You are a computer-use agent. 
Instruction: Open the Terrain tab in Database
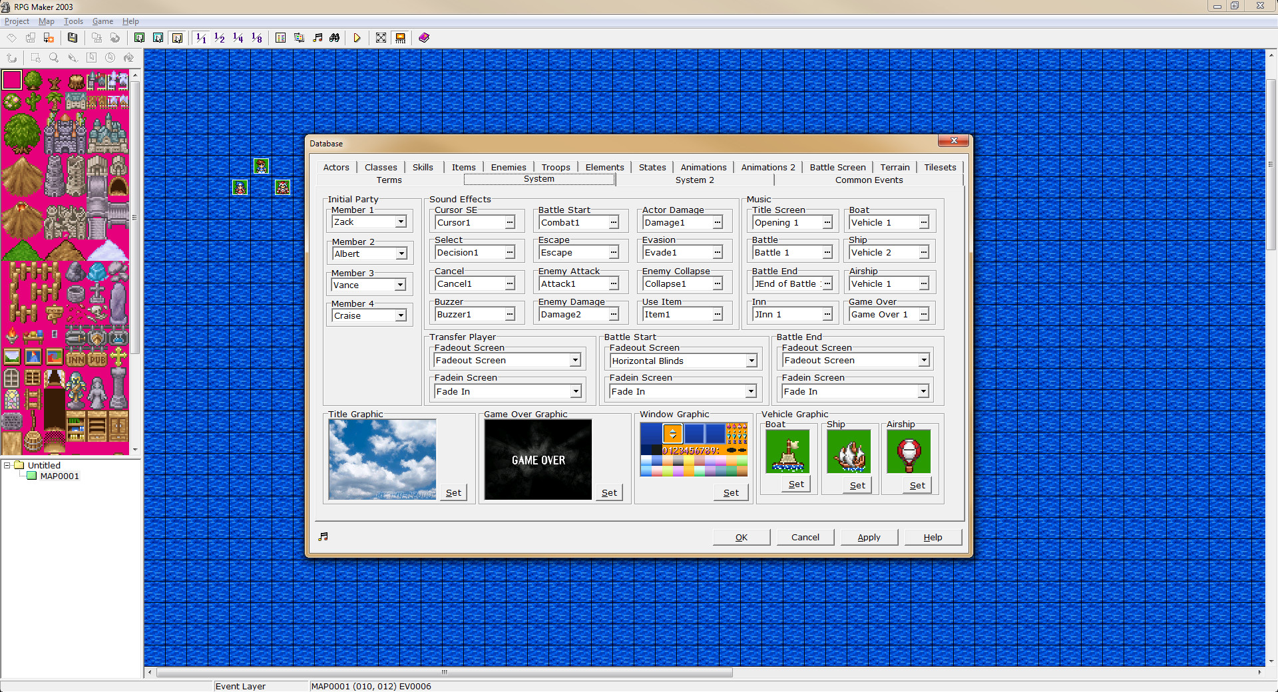895,167
